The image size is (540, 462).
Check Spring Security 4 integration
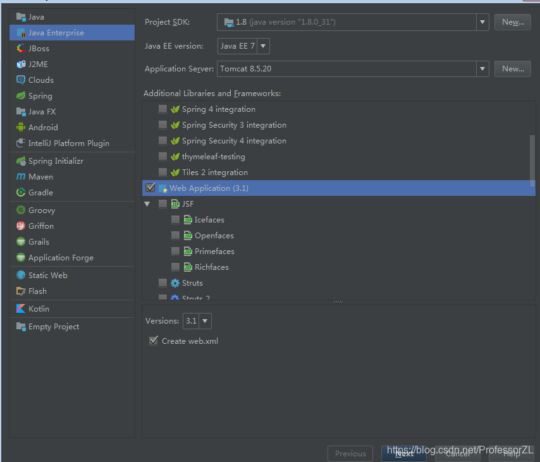pyautogui.click(x=163, y=140)
